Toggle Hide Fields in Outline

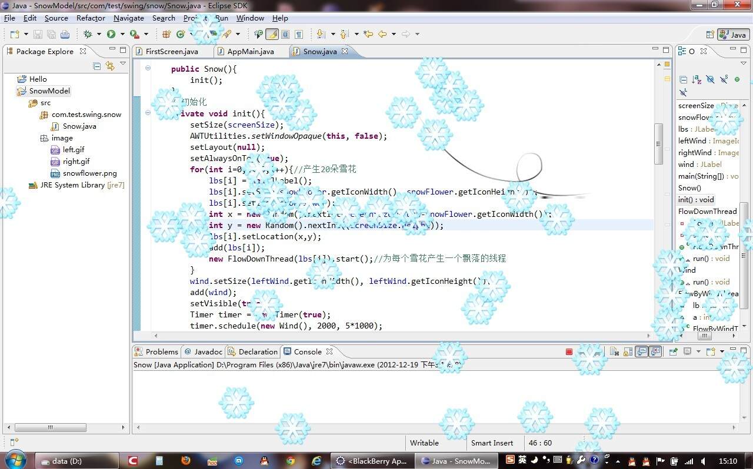(x=710, y=79)
